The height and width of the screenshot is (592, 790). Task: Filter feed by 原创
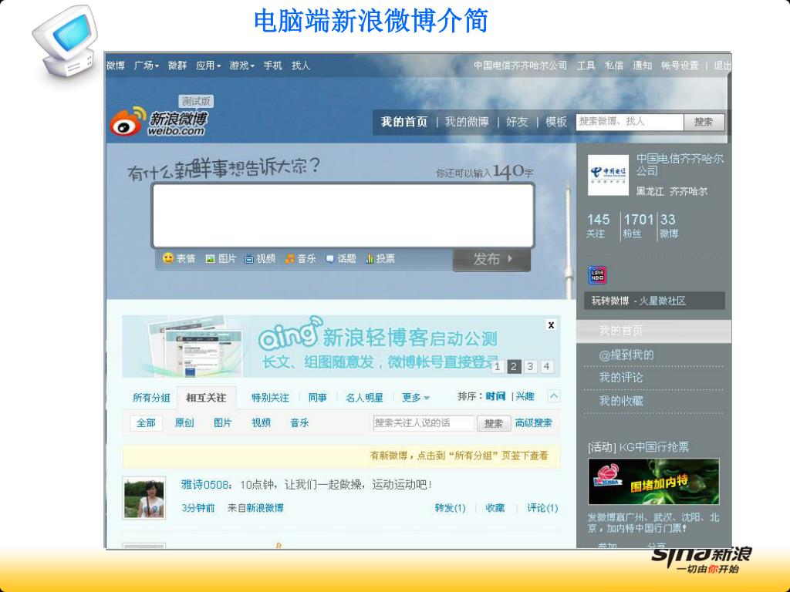coord(184,423)
